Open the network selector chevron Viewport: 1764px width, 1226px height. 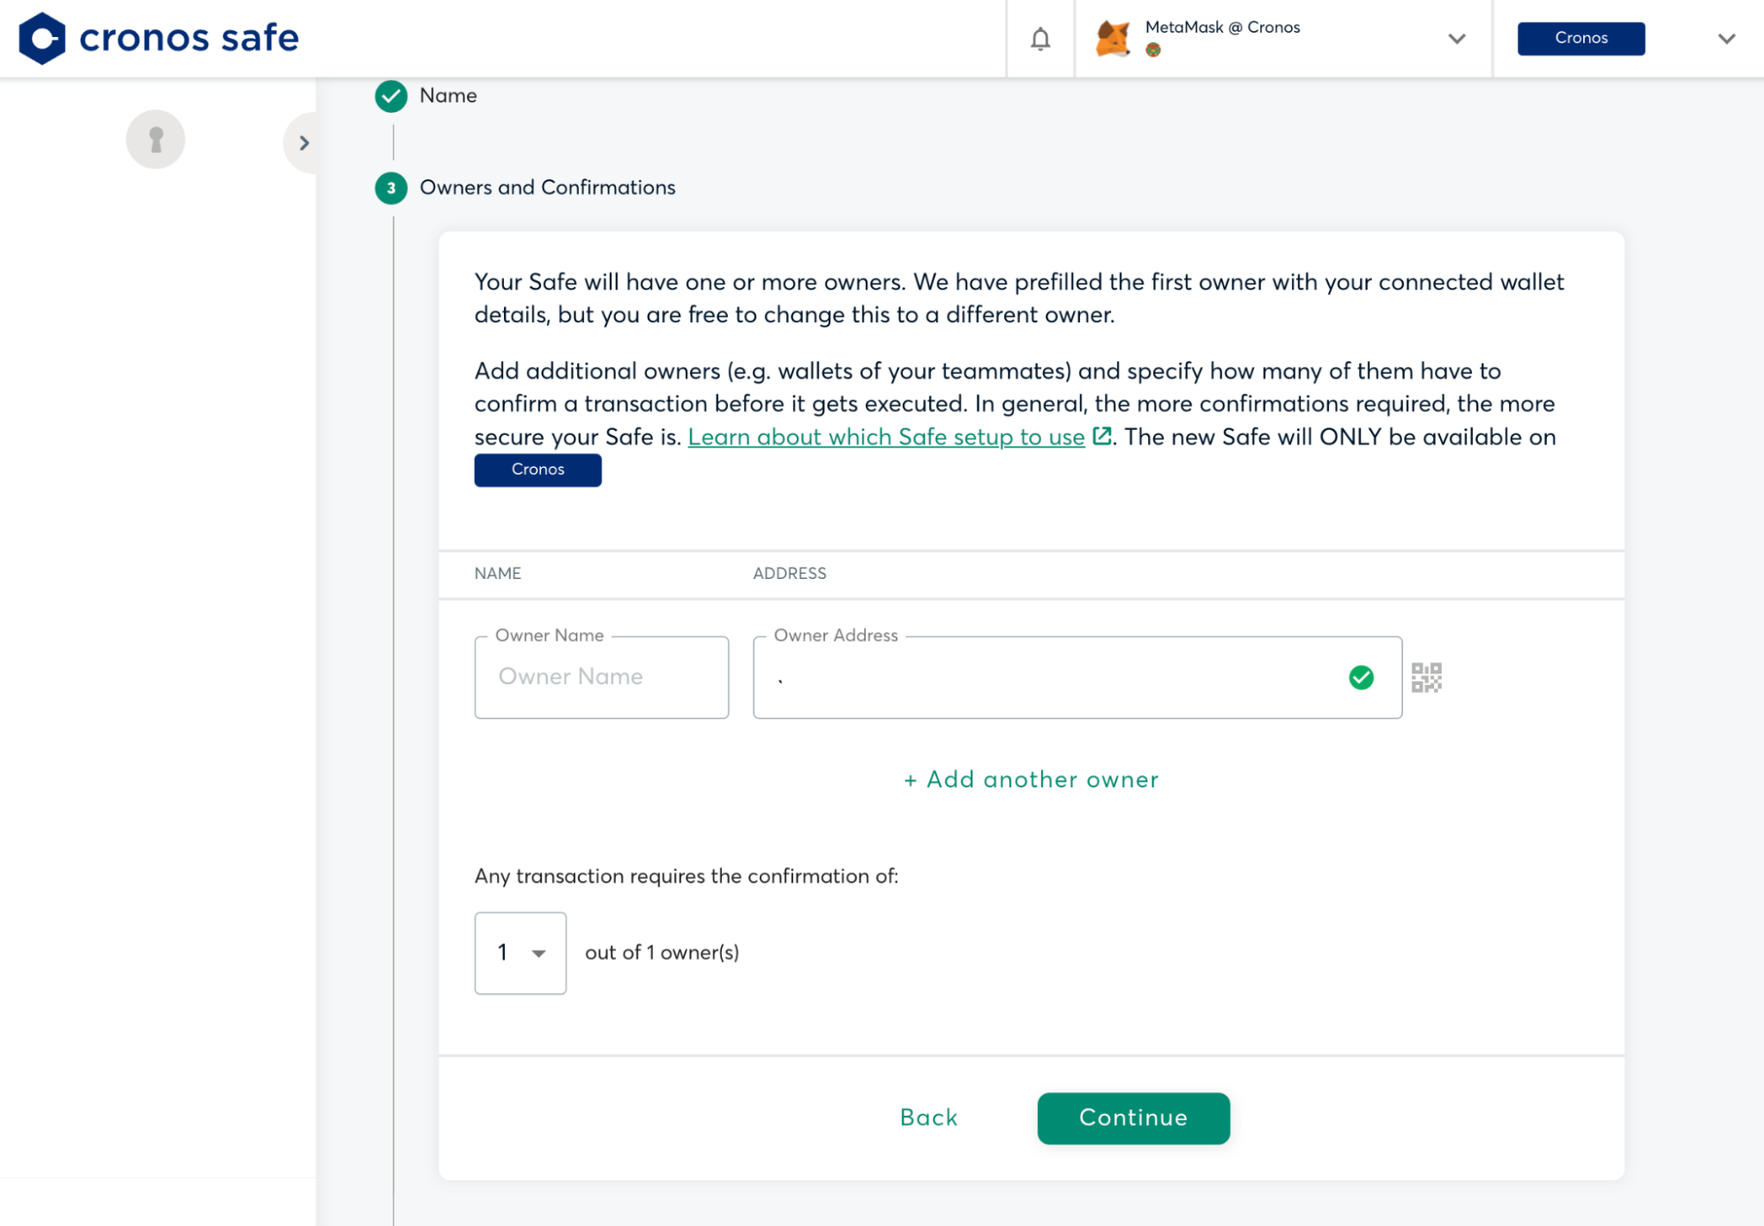point(1726,39)
